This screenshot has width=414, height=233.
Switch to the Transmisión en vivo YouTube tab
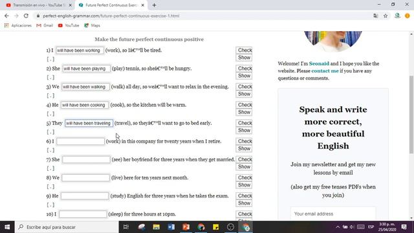(37, 5)
